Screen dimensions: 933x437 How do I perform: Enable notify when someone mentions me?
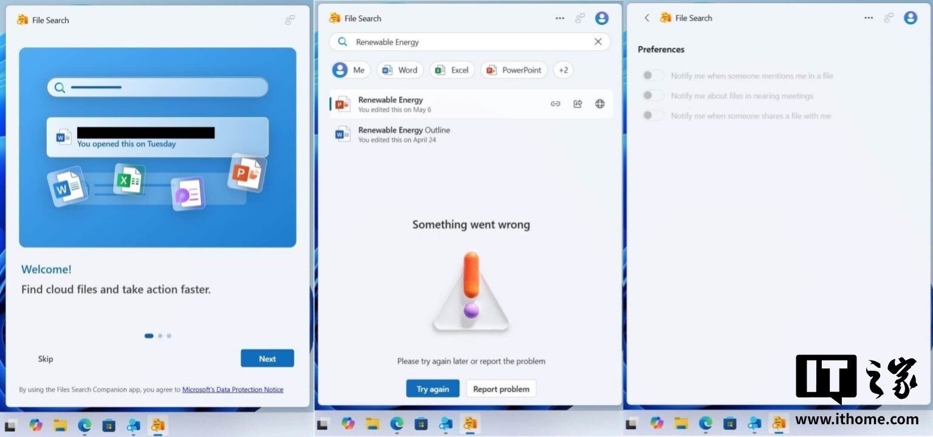(x=654, y=76)
